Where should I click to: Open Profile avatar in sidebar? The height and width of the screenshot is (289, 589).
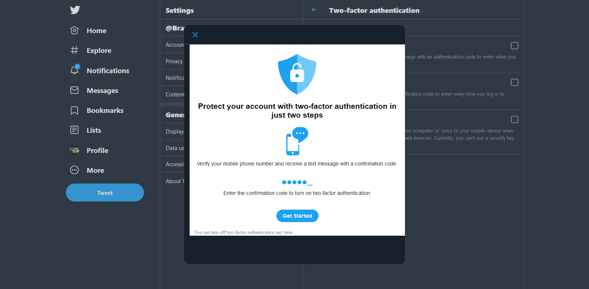click(x=74, y=150)
